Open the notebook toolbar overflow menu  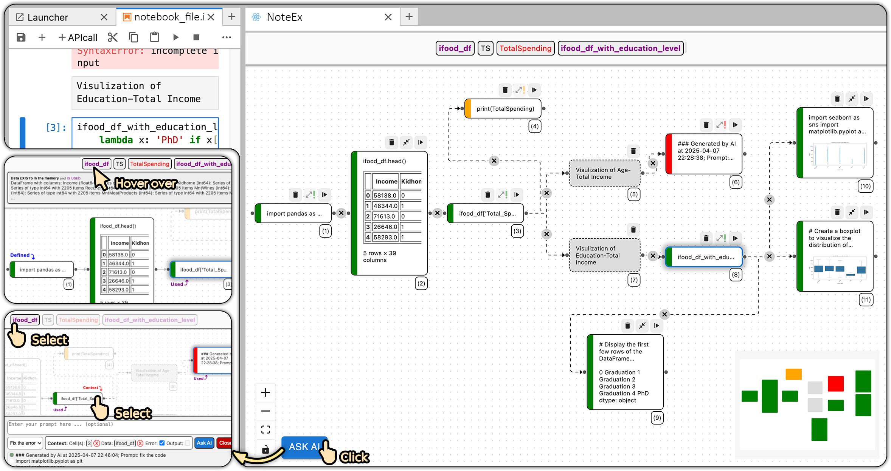(x=227, y=37)
